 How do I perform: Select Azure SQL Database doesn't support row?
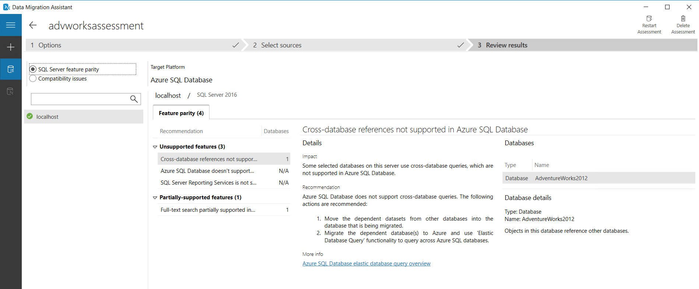(x=224, y=171)
